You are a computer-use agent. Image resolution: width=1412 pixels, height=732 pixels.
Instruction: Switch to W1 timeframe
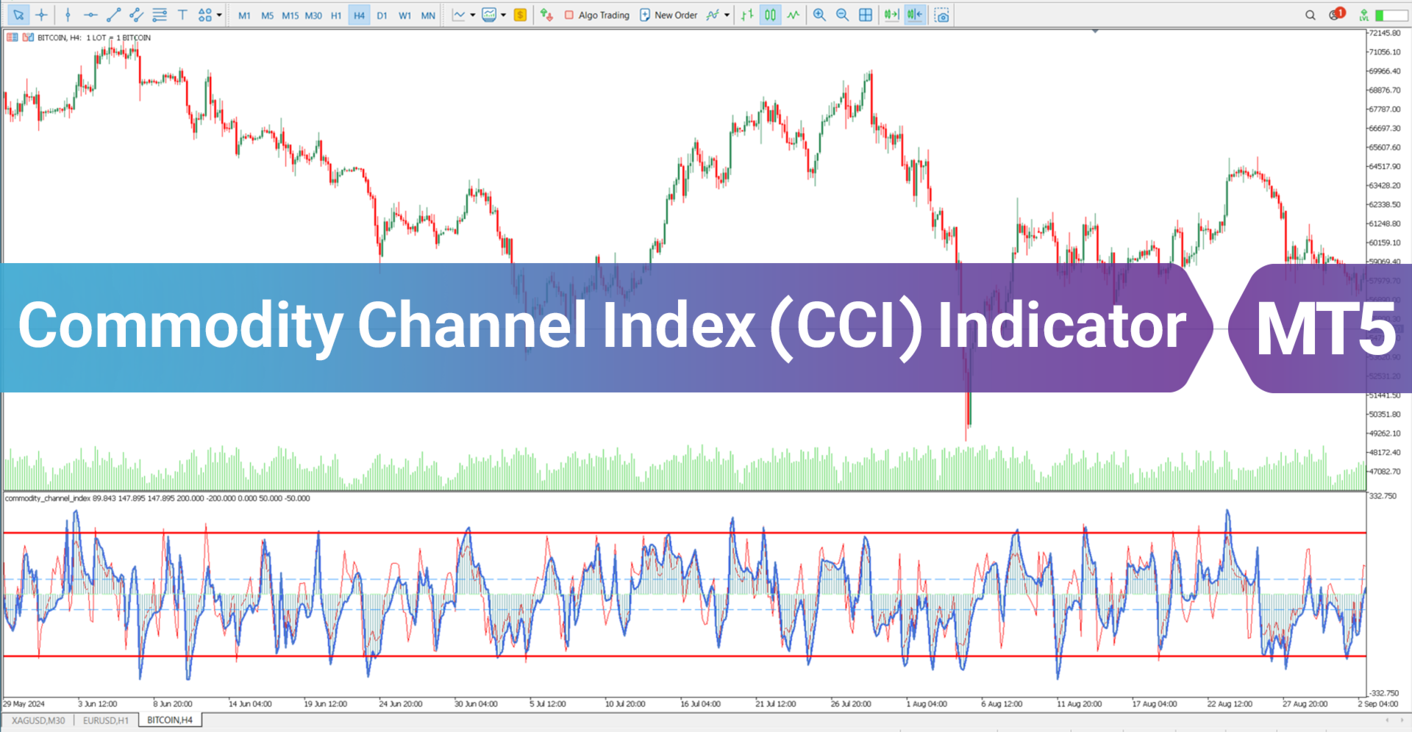click(404, 15)
